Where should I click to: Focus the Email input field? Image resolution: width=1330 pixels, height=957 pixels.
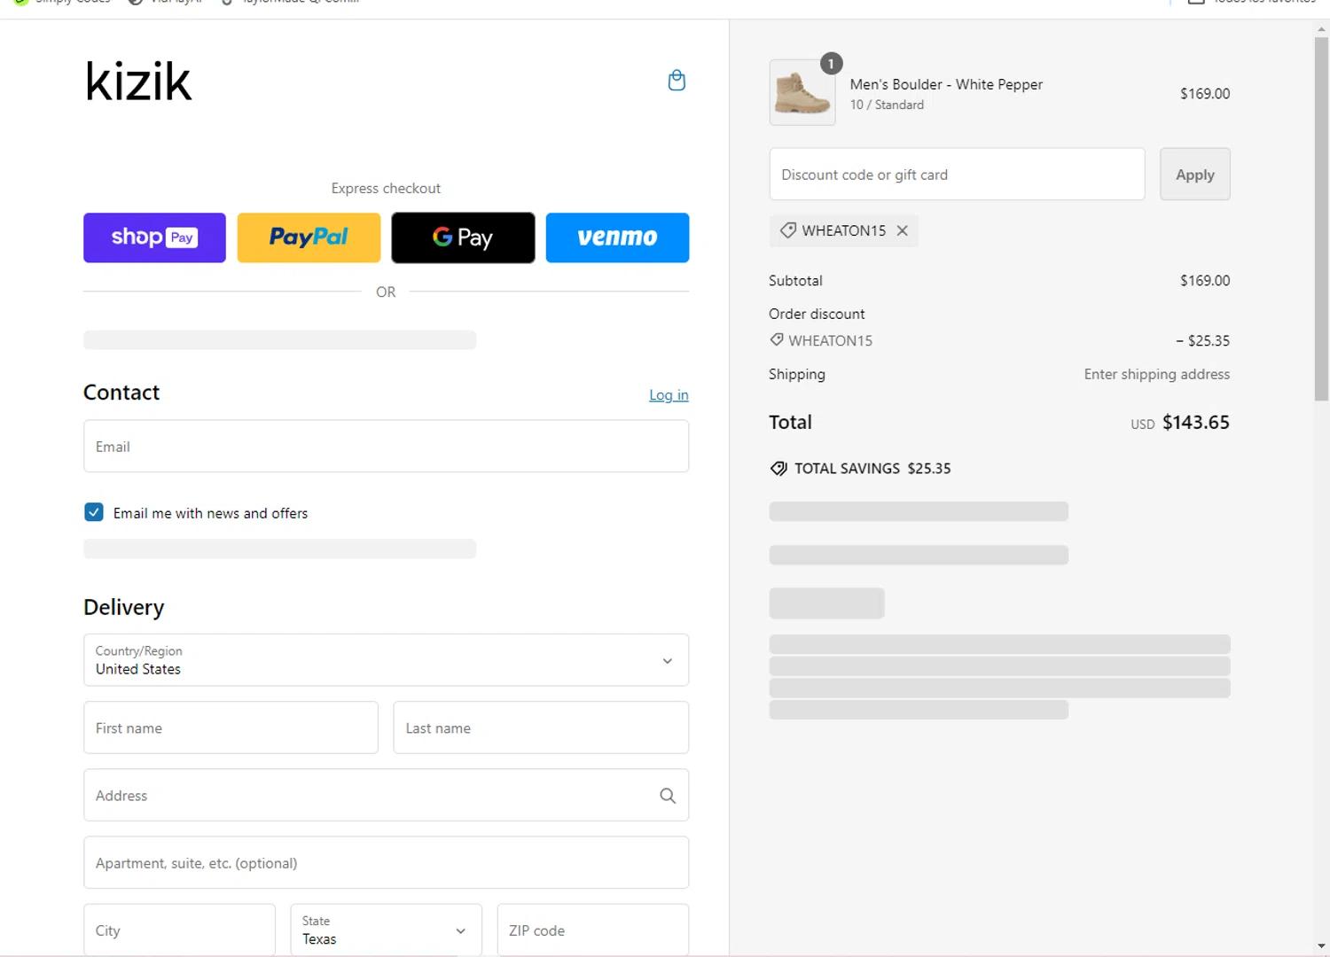click(386, 447)
